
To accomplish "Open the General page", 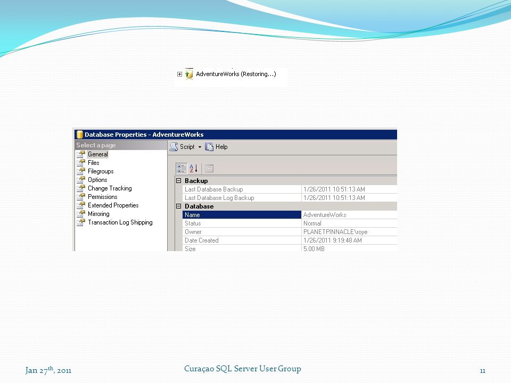I will pyautogui.click(x=98, y=154).
